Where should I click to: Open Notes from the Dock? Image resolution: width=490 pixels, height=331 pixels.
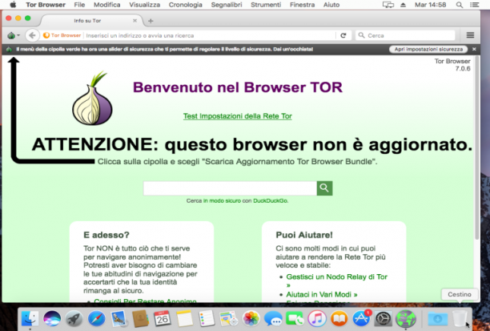coord(185,319)
